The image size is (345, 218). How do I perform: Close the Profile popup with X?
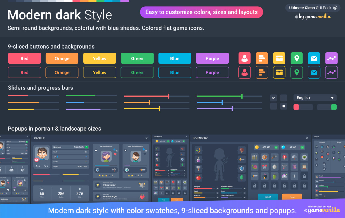(147, 138)
